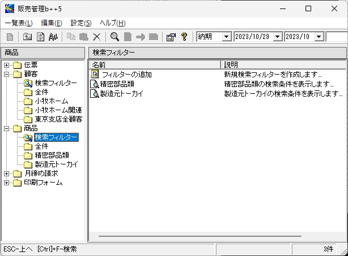Click the gray card icon after the arrow
Image resolution: width=348 pixels, height=256 pixels.
[154, 37]
